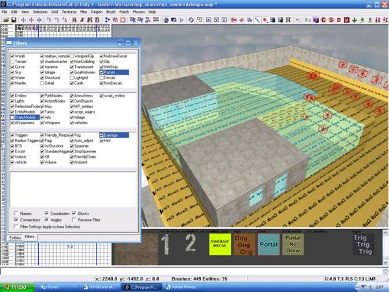
Task: Check Filter Settings Apply to Area Selection
Action: tap(16, 226)
